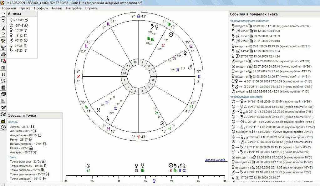320x186 pixels.
Task: Click the graph chart icon in sidebar
Action: [x=3, y=101]
